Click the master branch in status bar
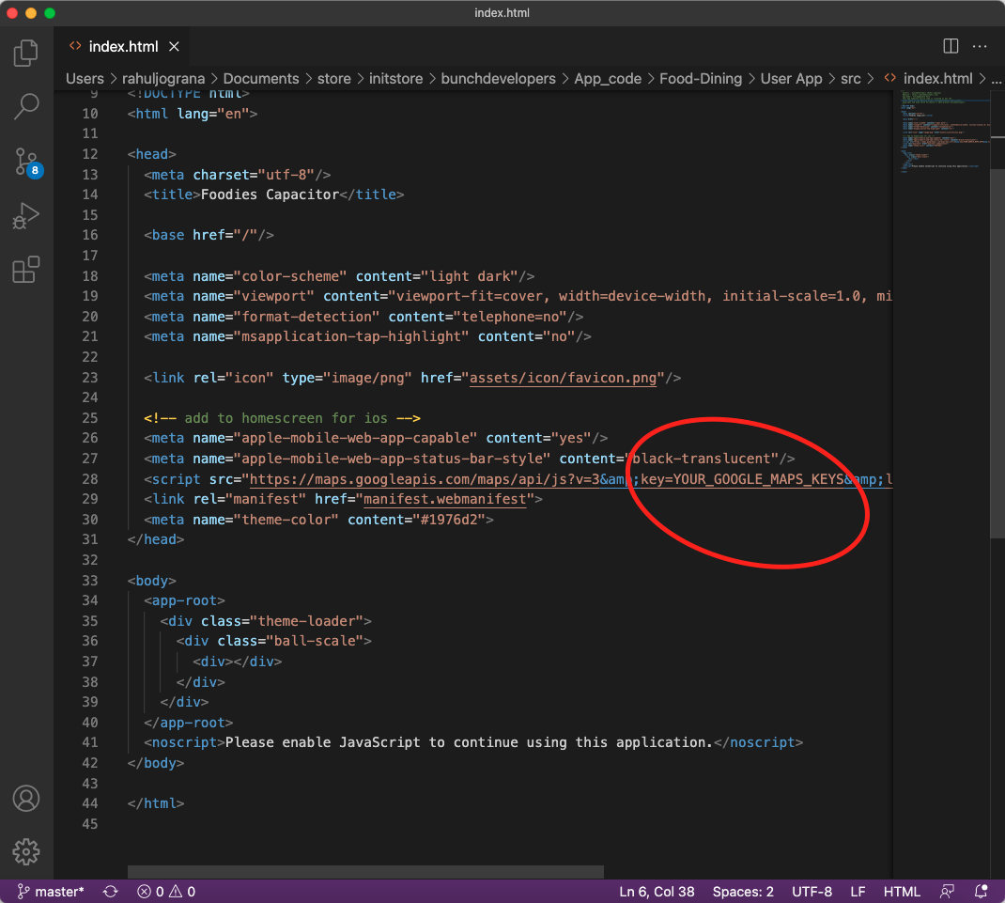1005x903 pixels. (x=51, y=891)
